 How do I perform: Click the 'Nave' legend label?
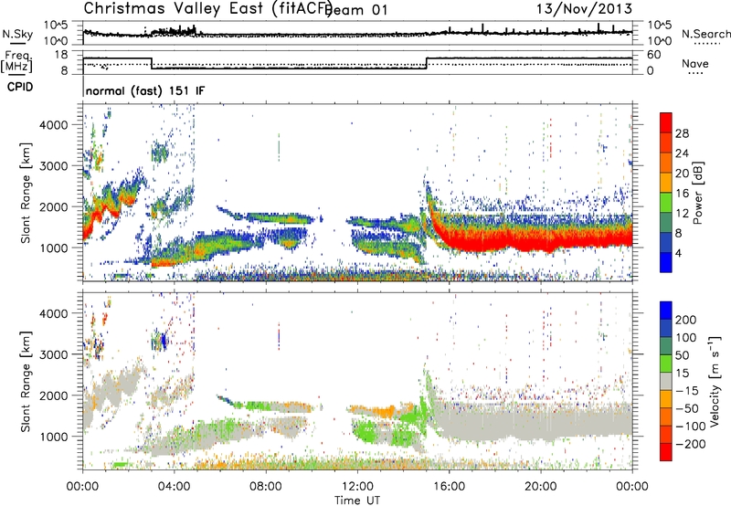pyautogui.click(x=695, y=64)
